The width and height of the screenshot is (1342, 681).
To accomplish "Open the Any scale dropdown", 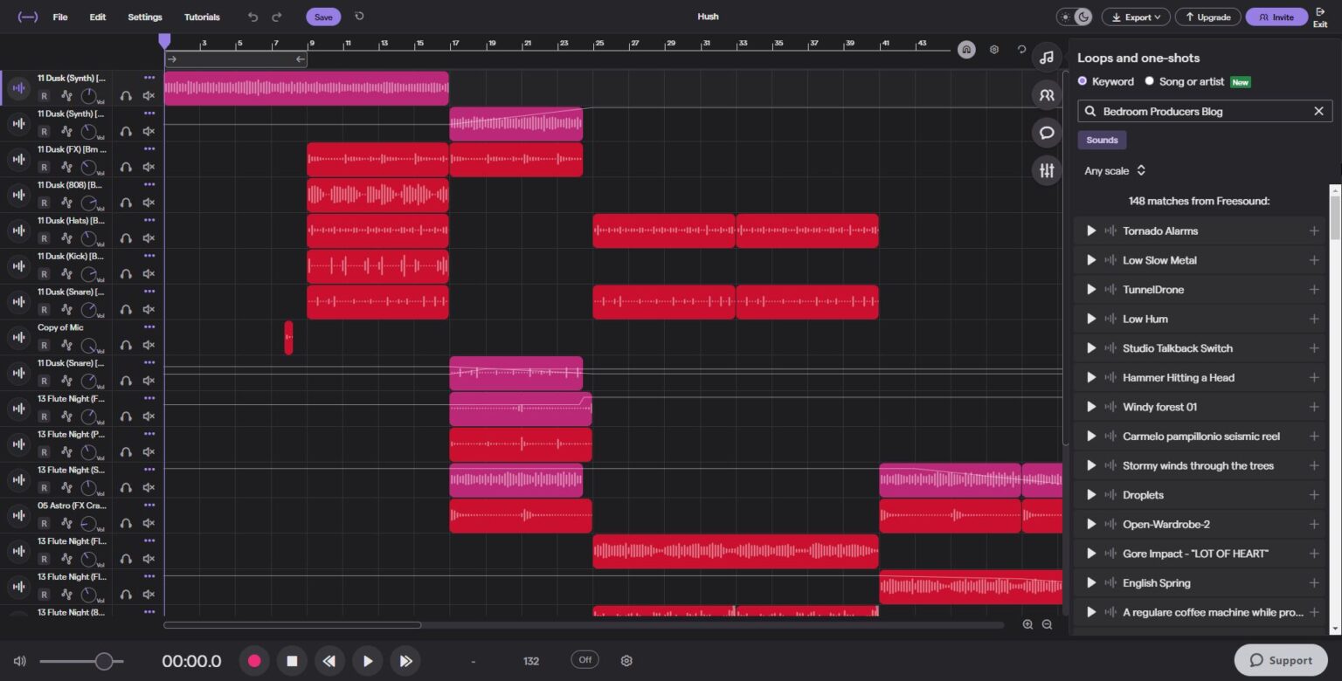I will pyautogui.click(x=1113, y=170).
